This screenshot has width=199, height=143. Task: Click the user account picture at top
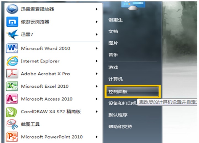133,6
